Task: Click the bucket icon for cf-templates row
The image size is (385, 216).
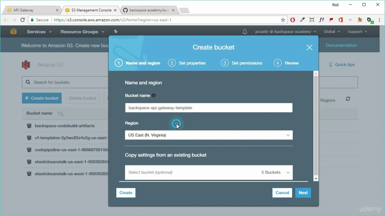Action: tap(29, 138)
